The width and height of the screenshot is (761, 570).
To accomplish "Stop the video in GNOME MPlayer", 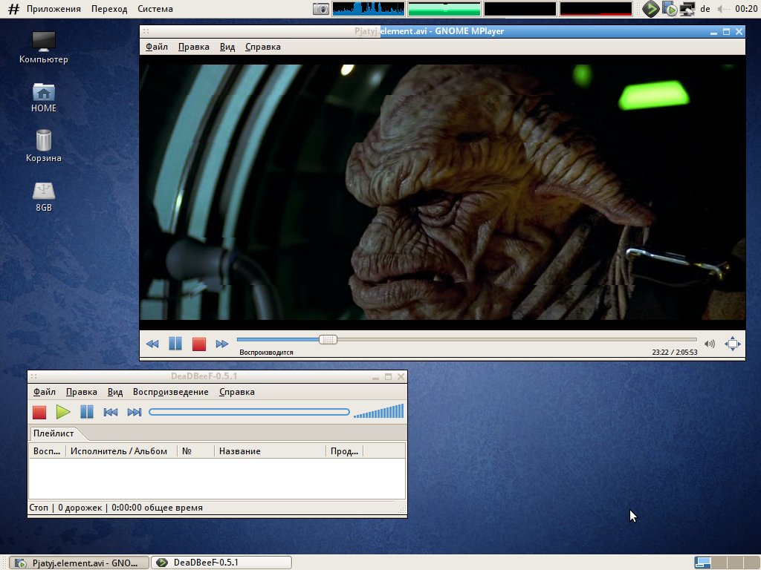I will (x=199, y=344).
